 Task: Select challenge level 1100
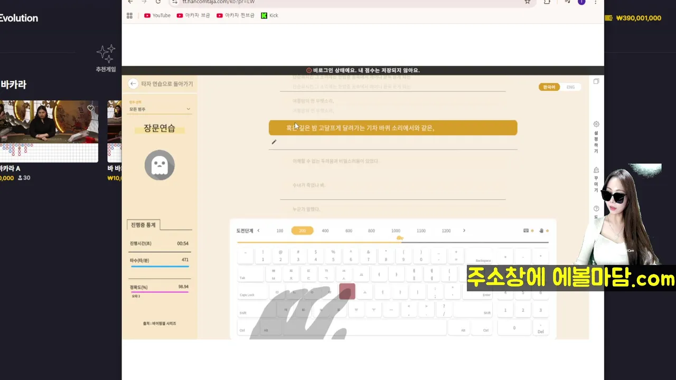click(x=421, y=231)
